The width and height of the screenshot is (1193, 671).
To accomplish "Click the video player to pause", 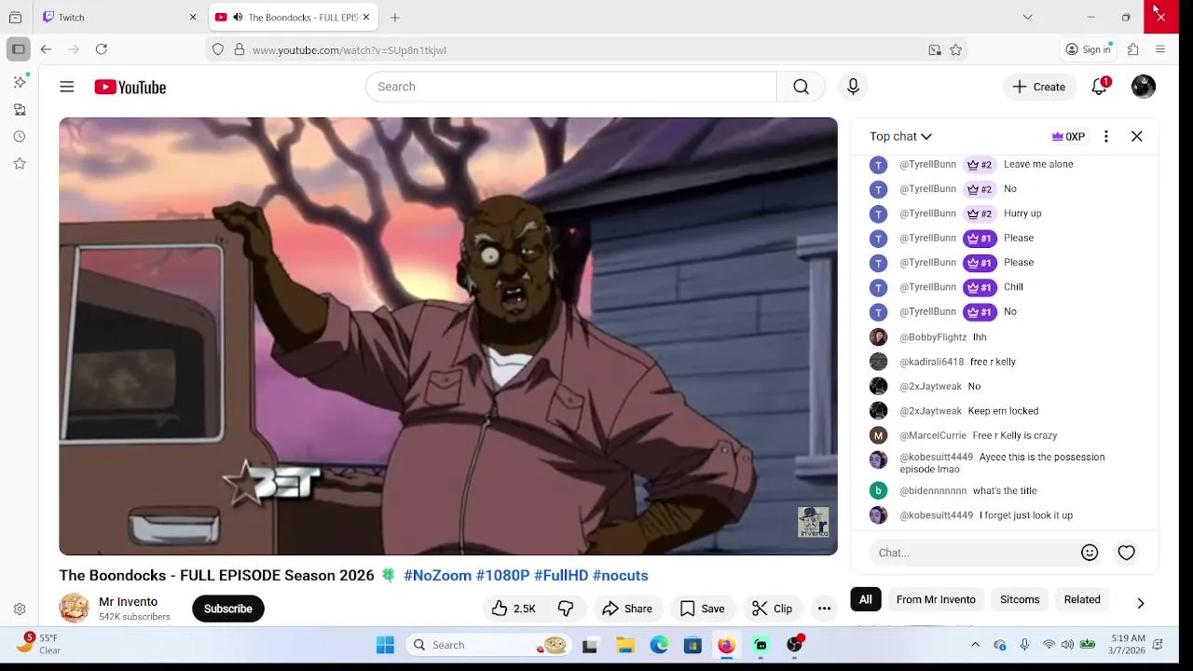I will click(448, 336).
